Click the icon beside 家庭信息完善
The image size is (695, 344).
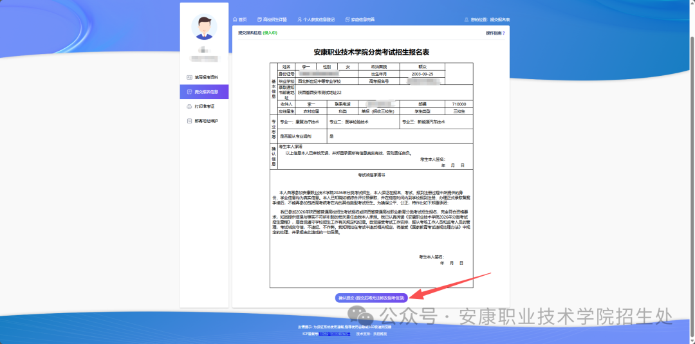(x=347, y=20)
